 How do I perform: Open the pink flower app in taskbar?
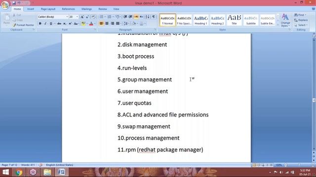[33, 172]
